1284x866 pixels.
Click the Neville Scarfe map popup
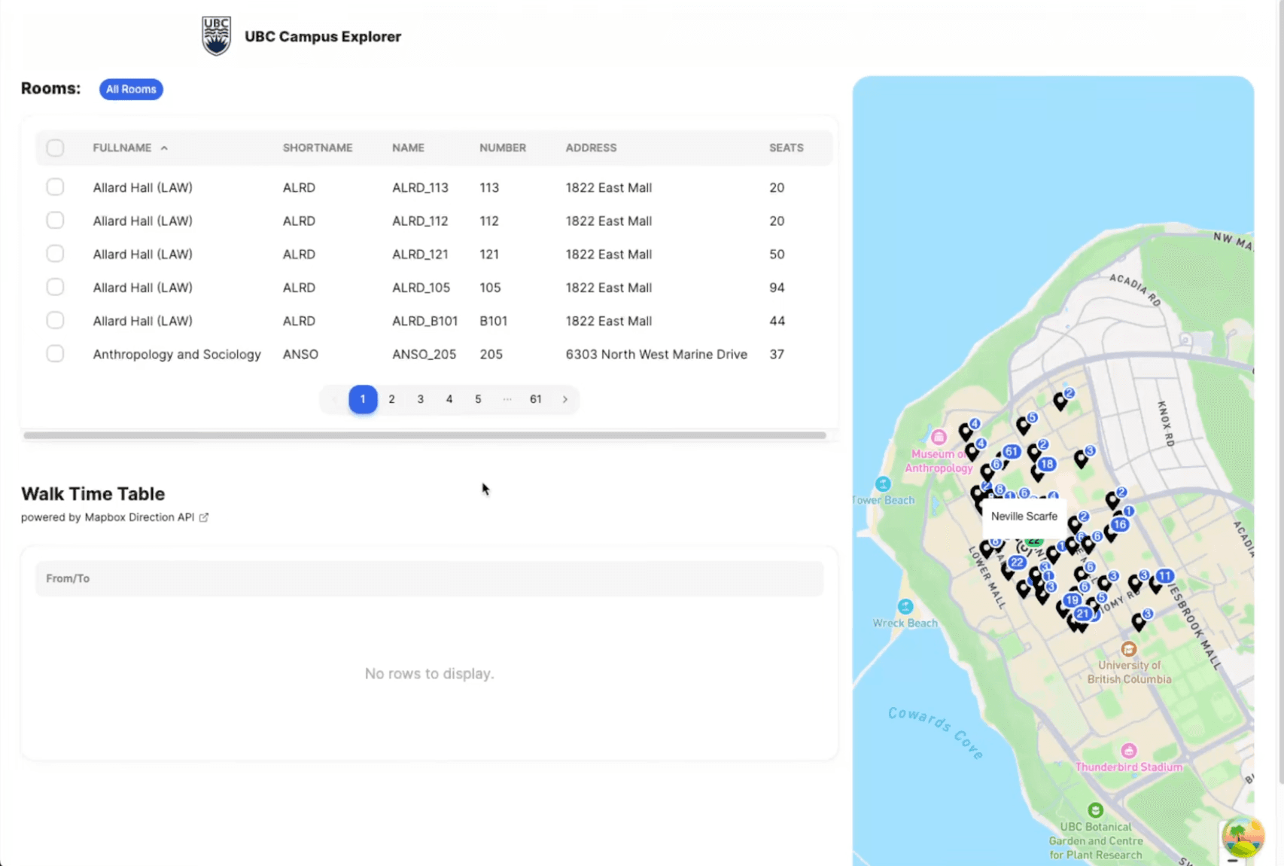1024,516
